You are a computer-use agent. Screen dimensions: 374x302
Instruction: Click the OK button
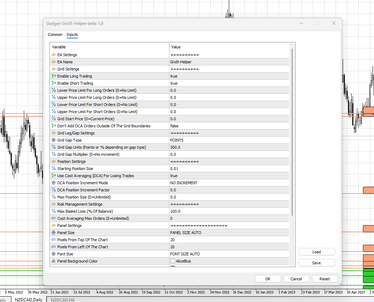tap(268, 279)
